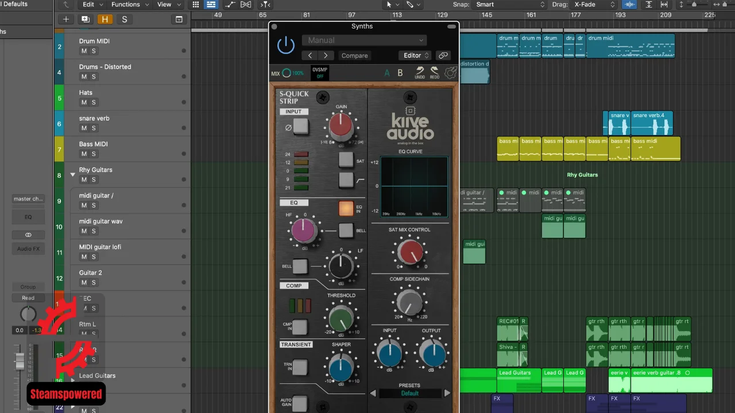This screenshot has height=413, width=735.
Task: Toggle the waveform zoom button
Action: click(x=630, y=5)
